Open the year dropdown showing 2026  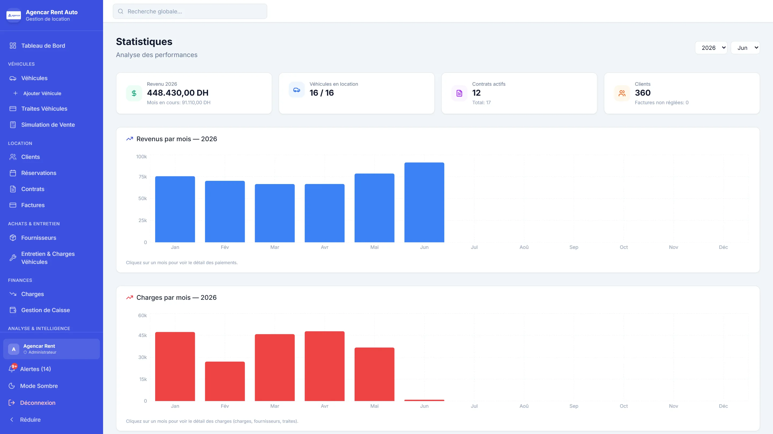click(711, 48)
